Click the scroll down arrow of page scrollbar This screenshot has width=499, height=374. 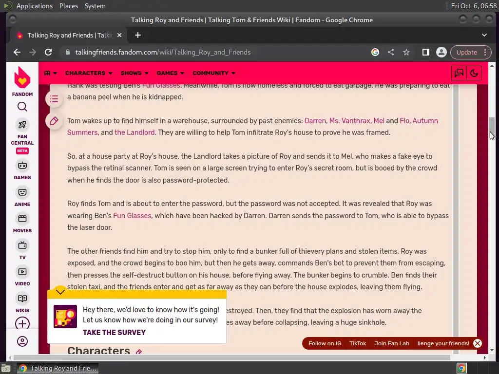point(492,350)
